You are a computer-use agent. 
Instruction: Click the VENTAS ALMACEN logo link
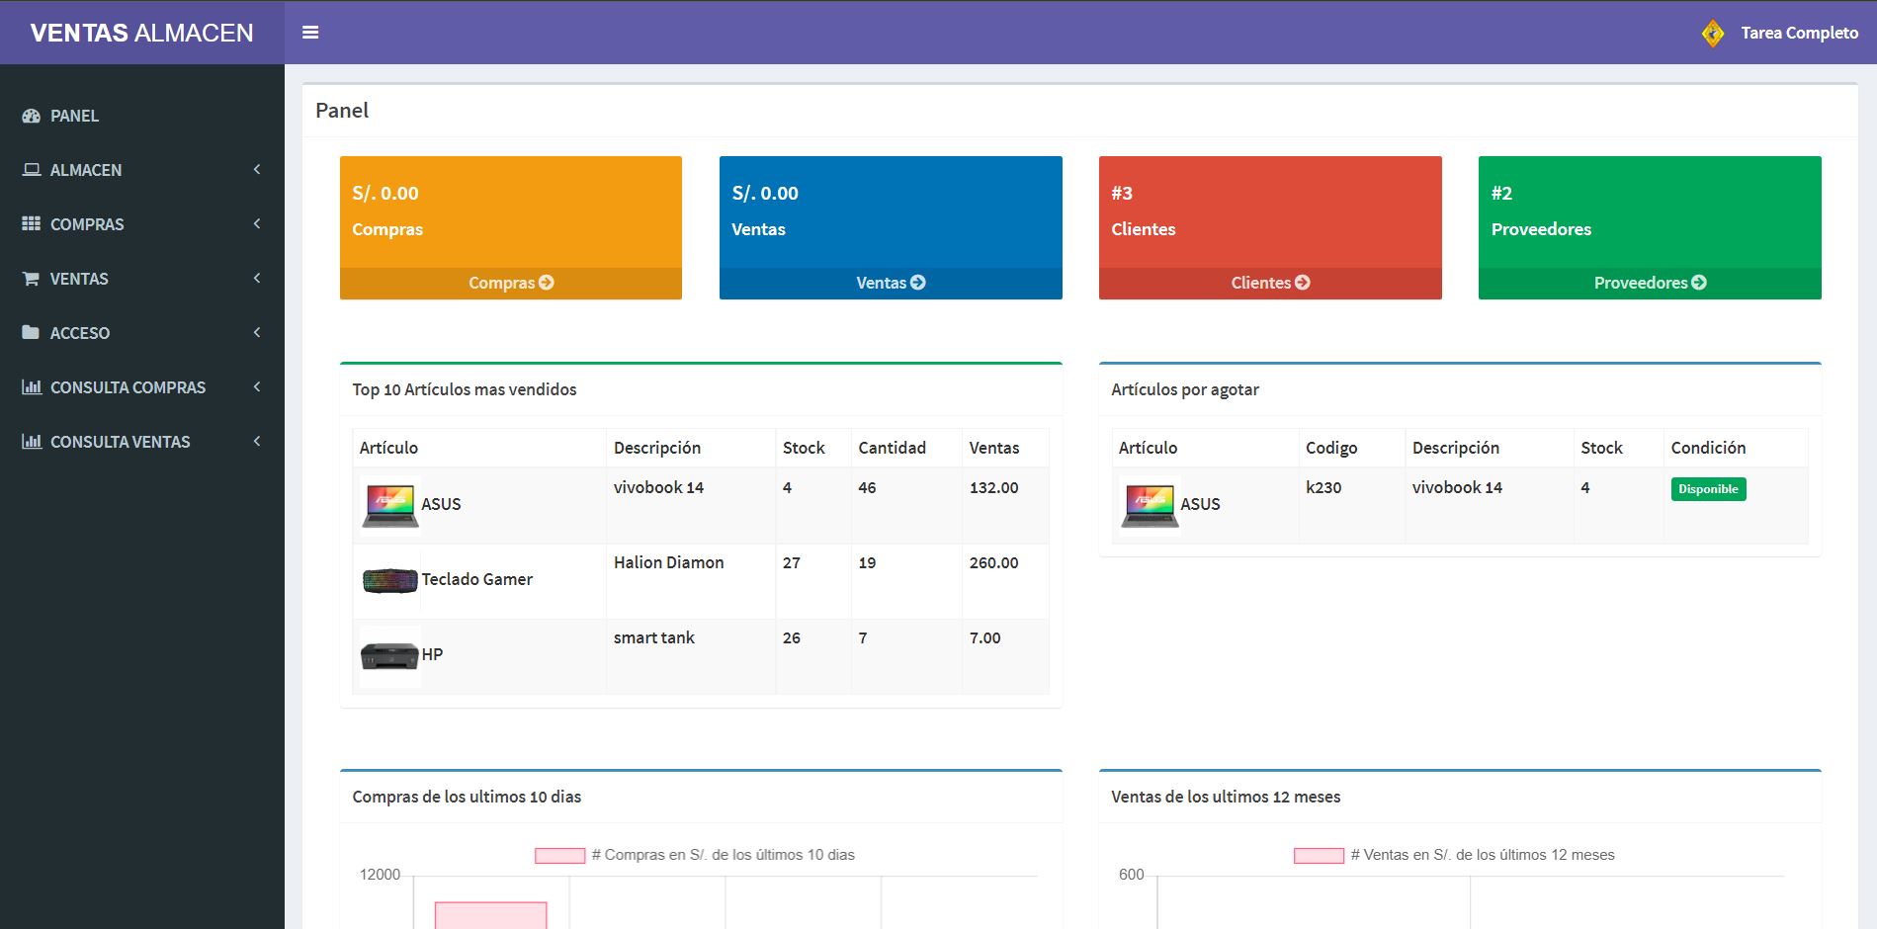142,33
